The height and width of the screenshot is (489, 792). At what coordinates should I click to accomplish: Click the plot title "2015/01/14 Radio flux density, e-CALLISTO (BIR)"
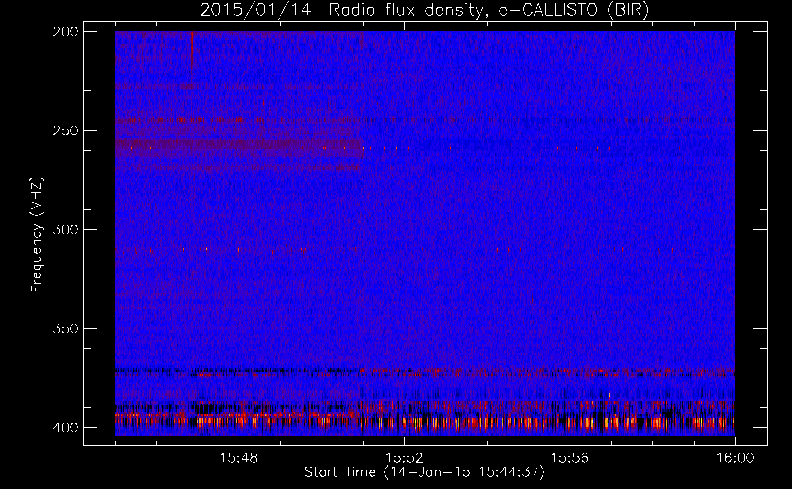pyautogui.click(x=424, y=10)
